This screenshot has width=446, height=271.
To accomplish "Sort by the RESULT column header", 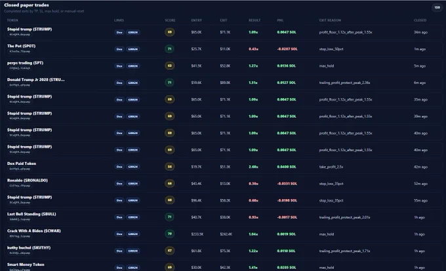I will point(254,20).
